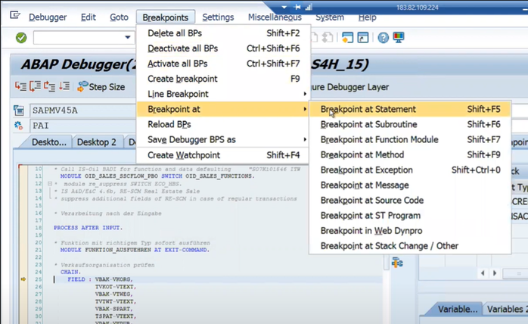Select Breakpoint at Stack Change / Other
This screenshot has width=528, height=324.
[410, 246]
